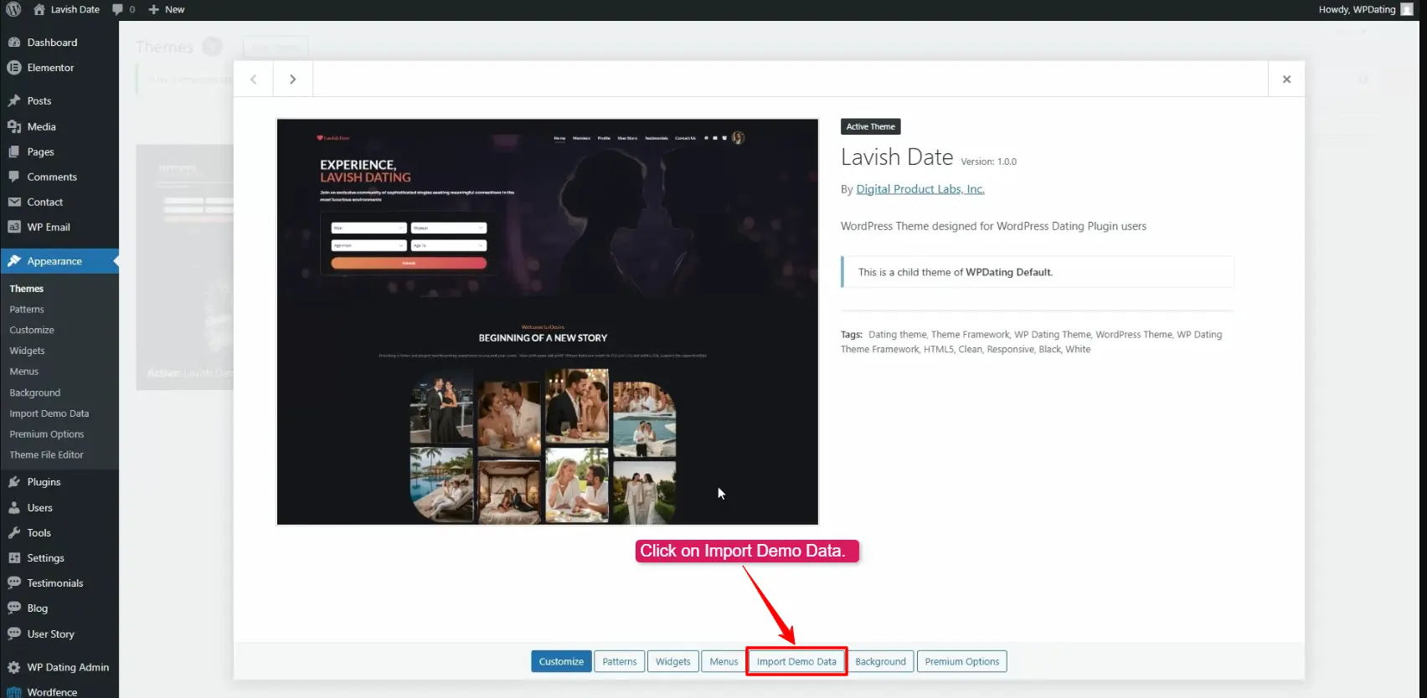Click the Lavish Date theme screenshot

547,321
